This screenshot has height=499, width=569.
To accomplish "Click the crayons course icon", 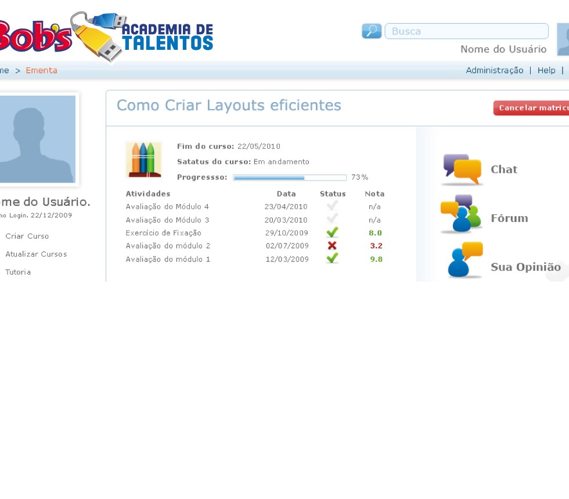I will coord(143,159).
